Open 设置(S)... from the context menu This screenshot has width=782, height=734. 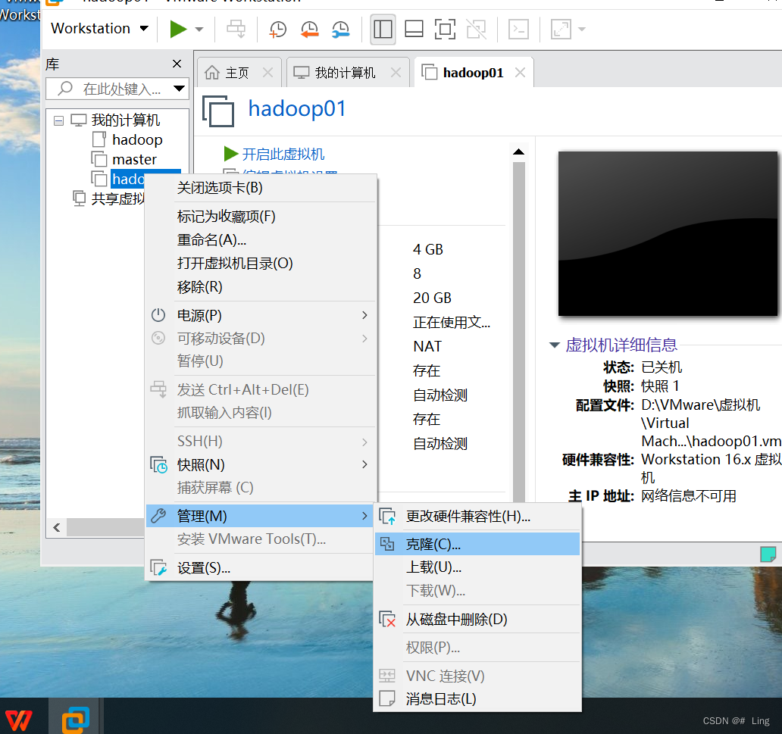[261, 568]
